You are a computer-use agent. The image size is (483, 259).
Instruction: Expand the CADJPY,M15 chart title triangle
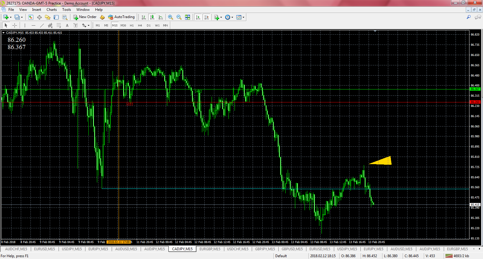[x=3, y=33]
